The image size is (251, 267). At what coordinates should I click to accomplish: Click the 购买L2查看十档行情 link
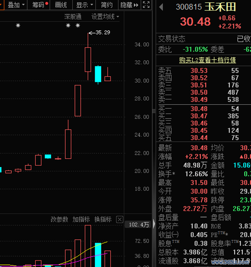click(x=207, y=60)
